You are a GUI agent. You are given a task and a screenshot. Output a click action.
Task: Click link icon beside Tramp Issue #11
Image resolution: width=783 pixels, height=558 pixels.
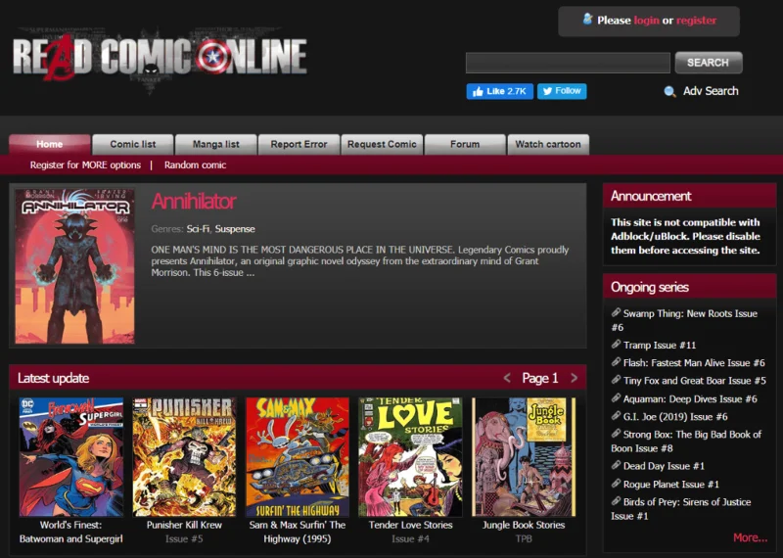tap(617, 345)
